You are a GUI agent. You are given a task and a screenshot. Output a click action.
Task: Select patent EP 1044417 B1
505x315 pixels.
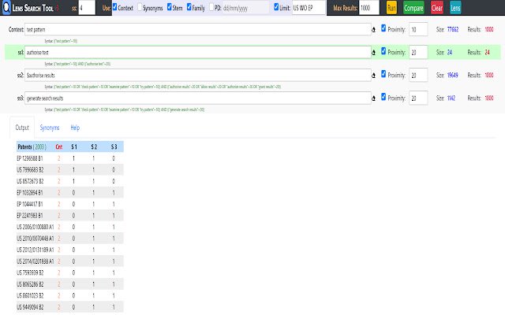[x=30, y=204]
